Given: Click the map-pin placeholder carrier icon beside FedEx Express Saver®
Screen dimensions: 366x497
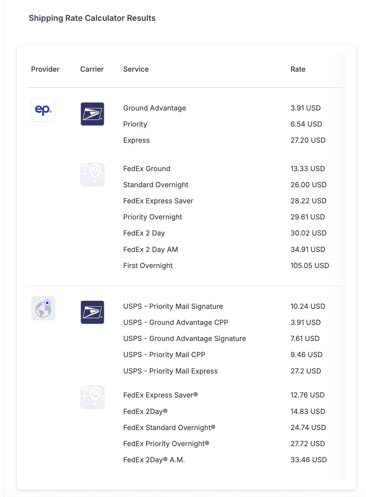Looking at the screenshot, I should [92, 397].
